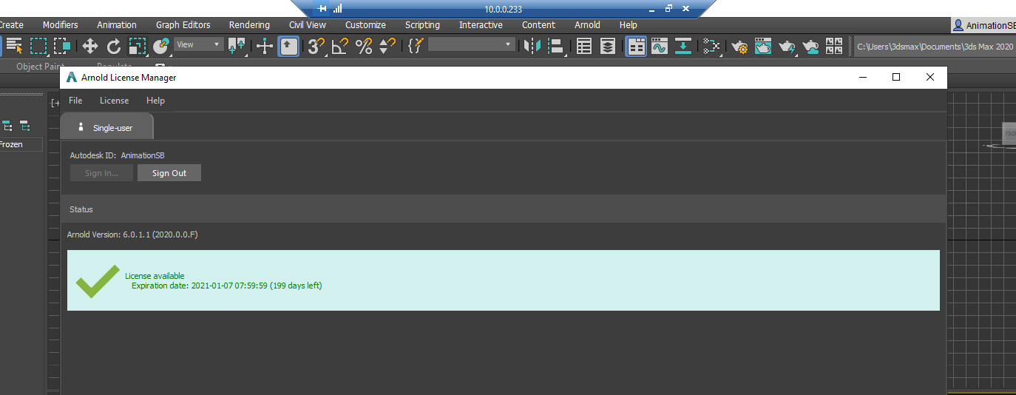Open the Arnold menu in 3ds Max
The height and width of the screenshot is (395, 1016).
(x=587, y=25)
